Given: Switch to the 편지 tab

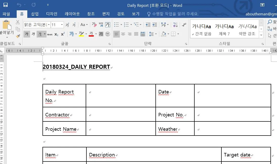Looking at the screenshot, I should point(106,14).
